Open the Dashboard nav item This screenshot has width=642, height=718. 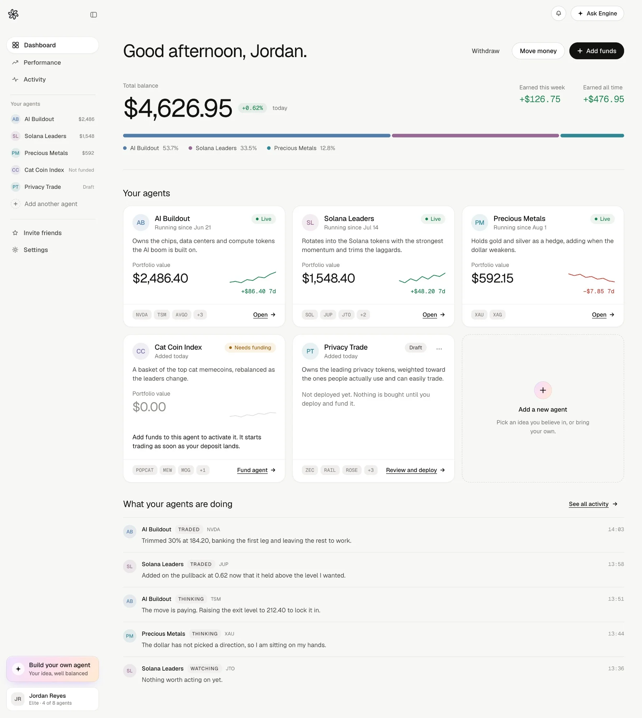(52, 45)
